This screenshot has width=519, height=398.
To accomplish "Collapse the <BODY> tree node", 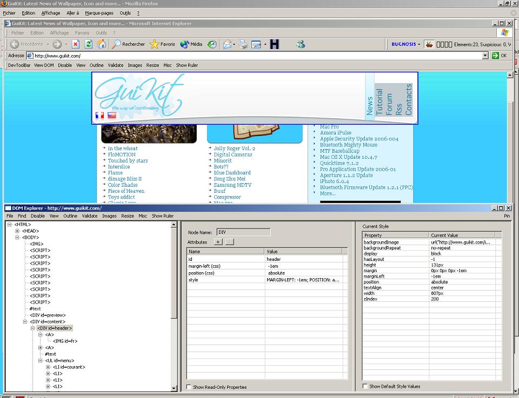I will tap(17, 238).
